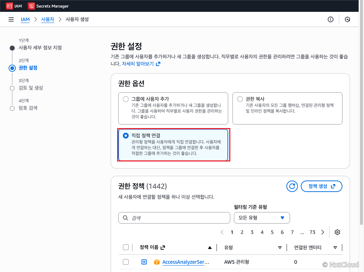
Task: Check the select-all policies checkbox
Action: (x=126, y=248)
